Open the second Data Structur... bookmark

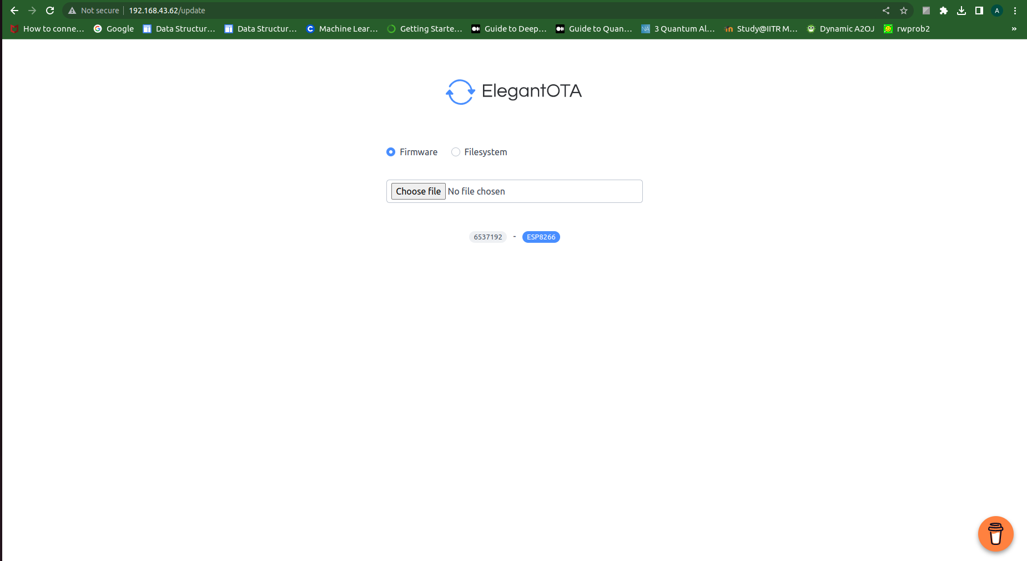[260, 29]
